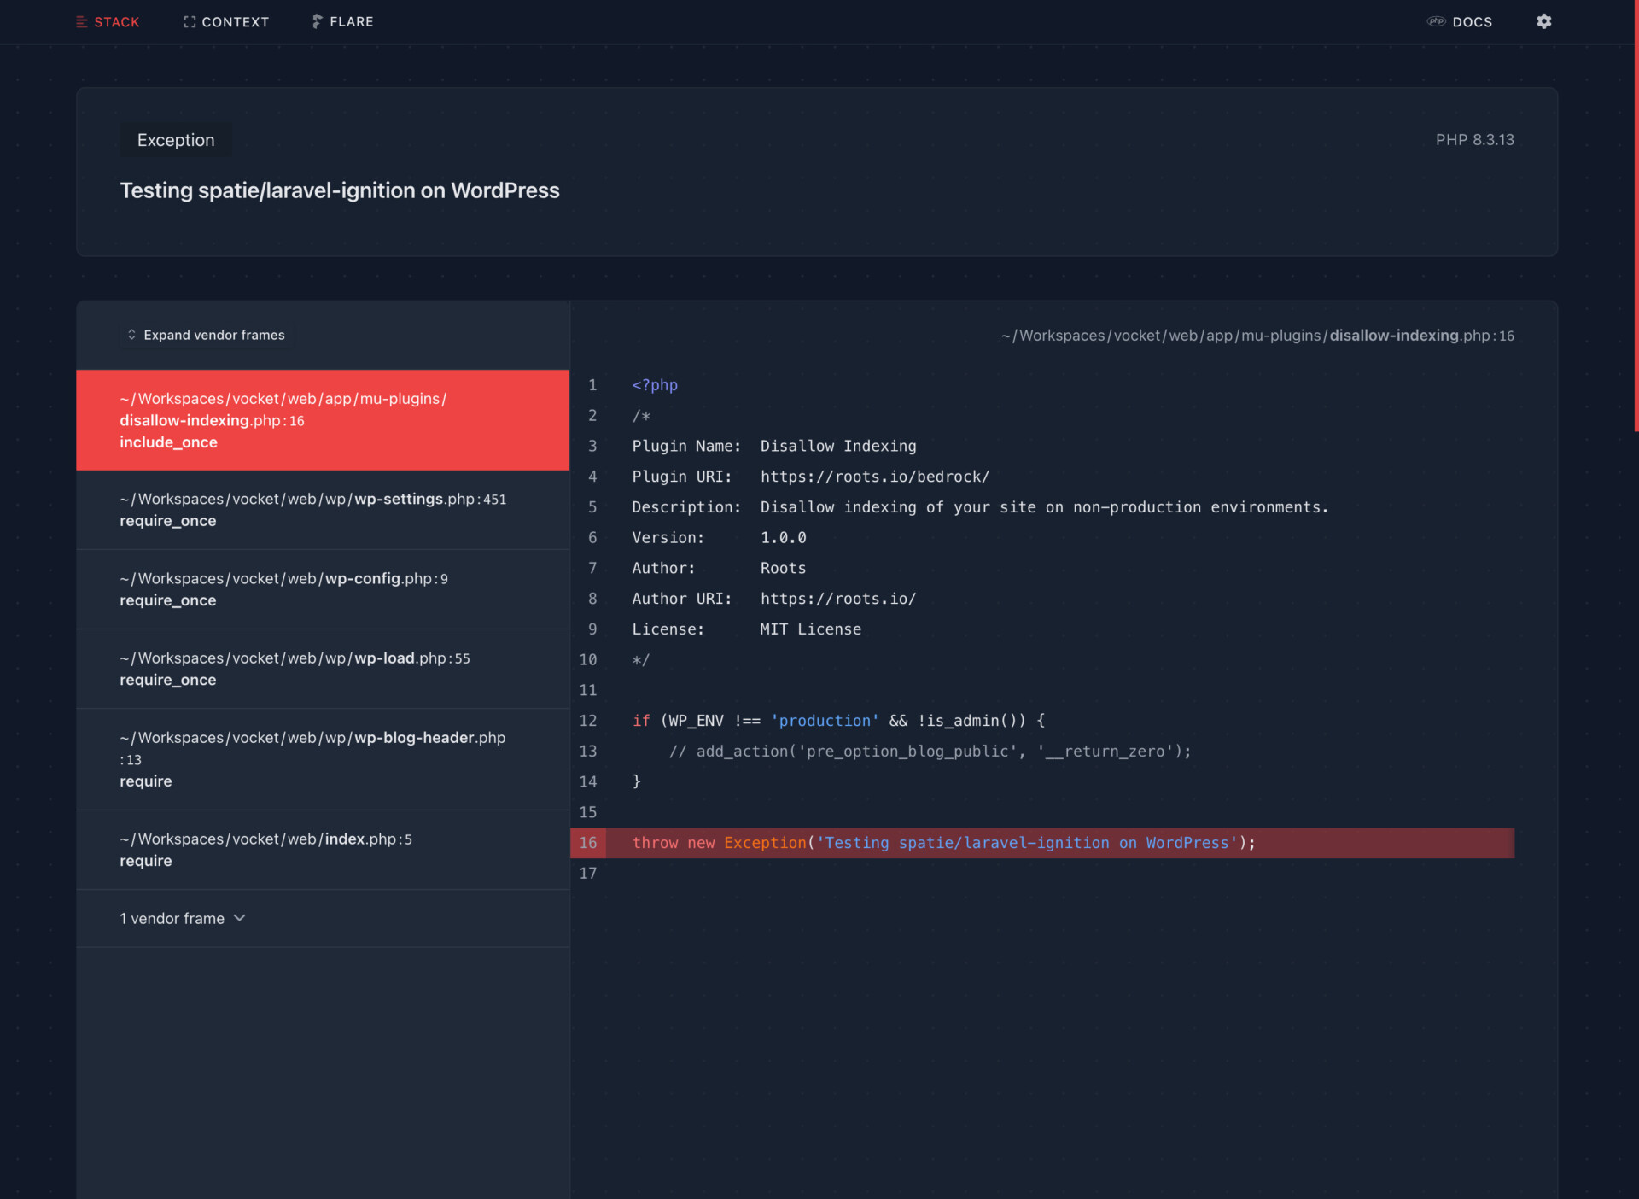Click the Flare logo icon
This screenshot has width=1639, height=1199.
tap(318, 21)
